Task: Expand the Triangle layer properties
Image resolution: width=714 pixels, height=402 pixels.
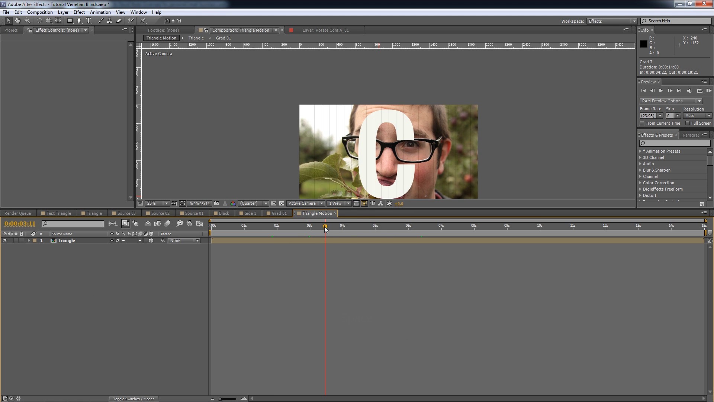Action: [x=29, y=241]
